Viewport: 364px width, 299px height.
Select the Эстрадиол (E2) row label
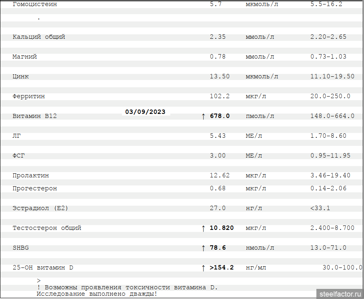[40, 208]
